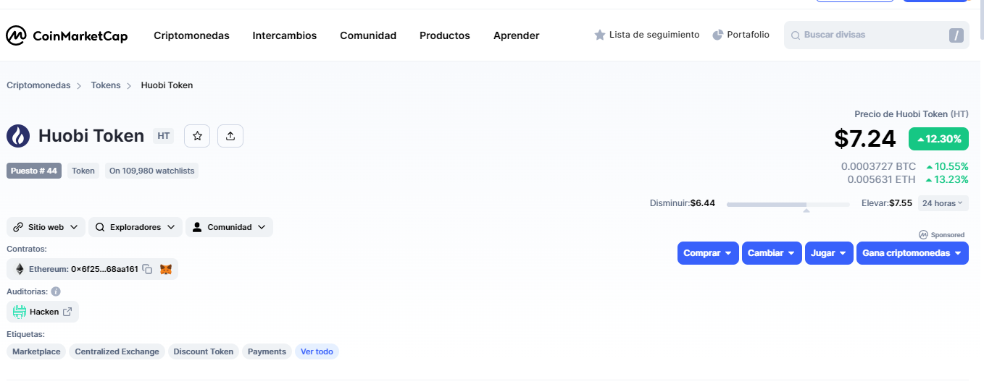Click the Auditorías info icon
Image resolution: width=984 pixels, height=384 pixels.
point(56,291)
